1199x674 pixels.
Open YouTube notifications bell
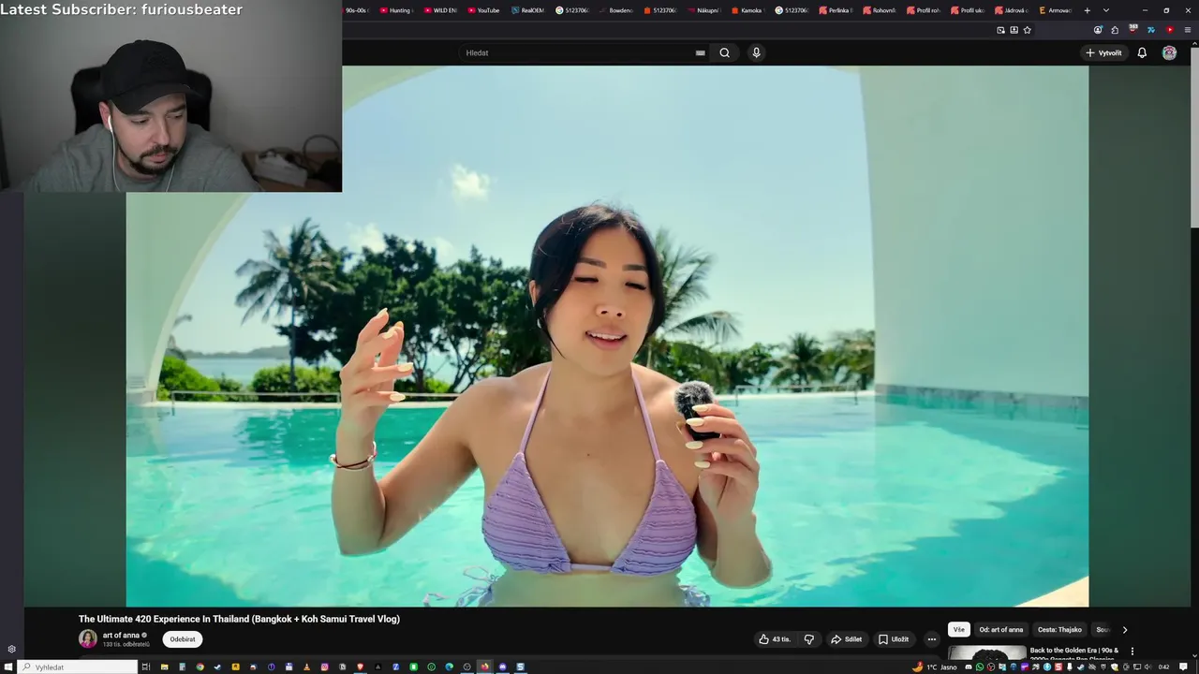point(1142,52)
